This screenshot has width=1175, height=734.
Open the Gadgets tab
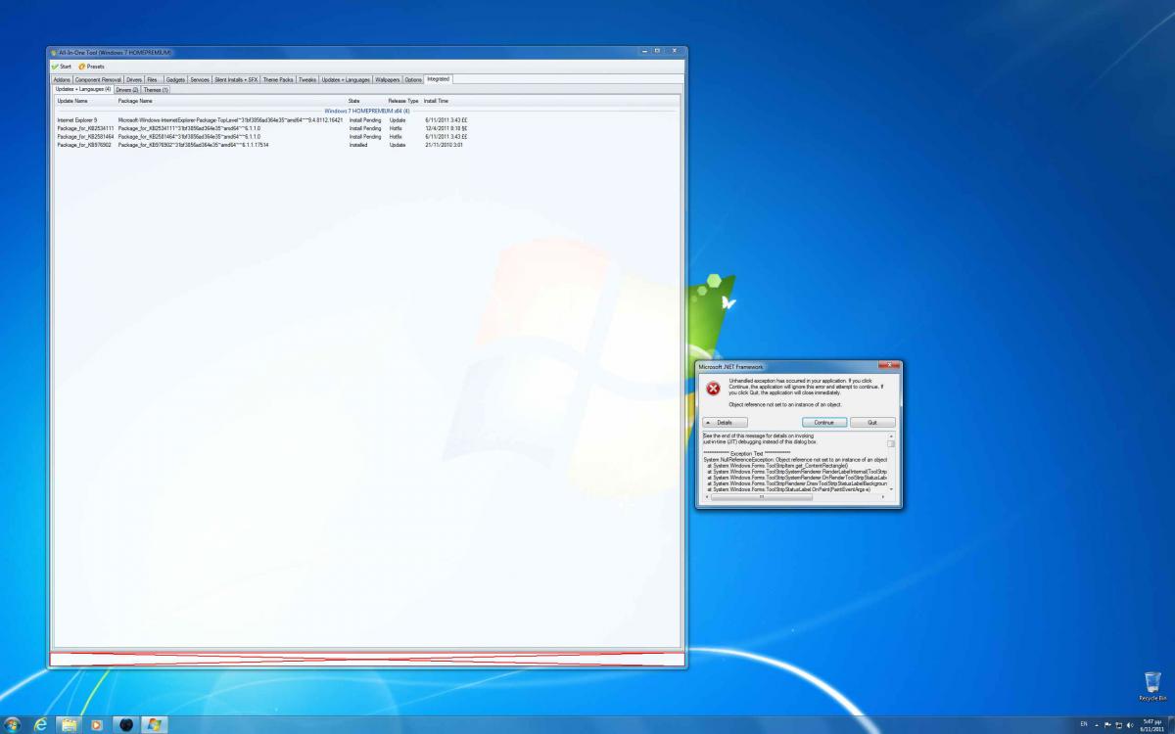tap(175, 79)
